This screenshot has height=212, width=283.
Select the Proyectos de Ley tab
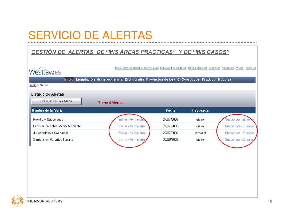161,79
